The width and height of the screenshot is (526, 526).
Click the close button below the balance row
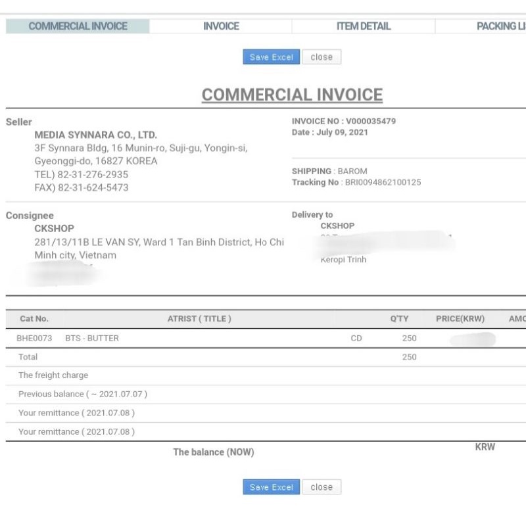click(x=322, y=487)
